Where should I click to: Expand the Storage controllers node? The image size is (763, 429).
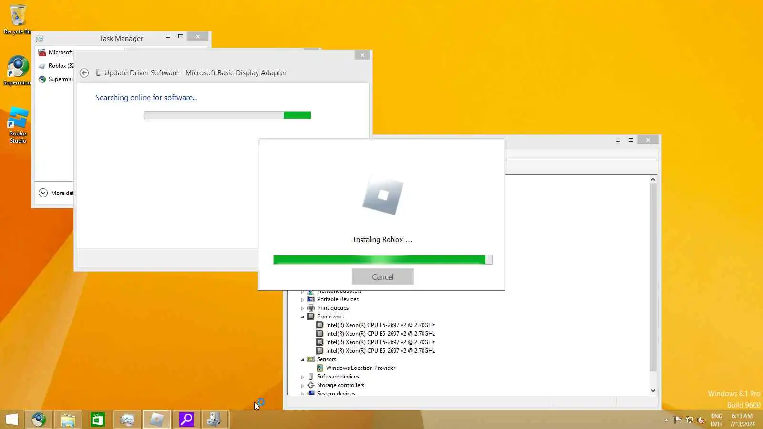pyautogui.click(x=302, y=386)
